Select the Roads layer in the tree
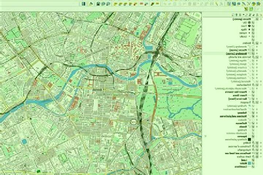The width and height of the screenshot is (263, 175). (243, 127)
